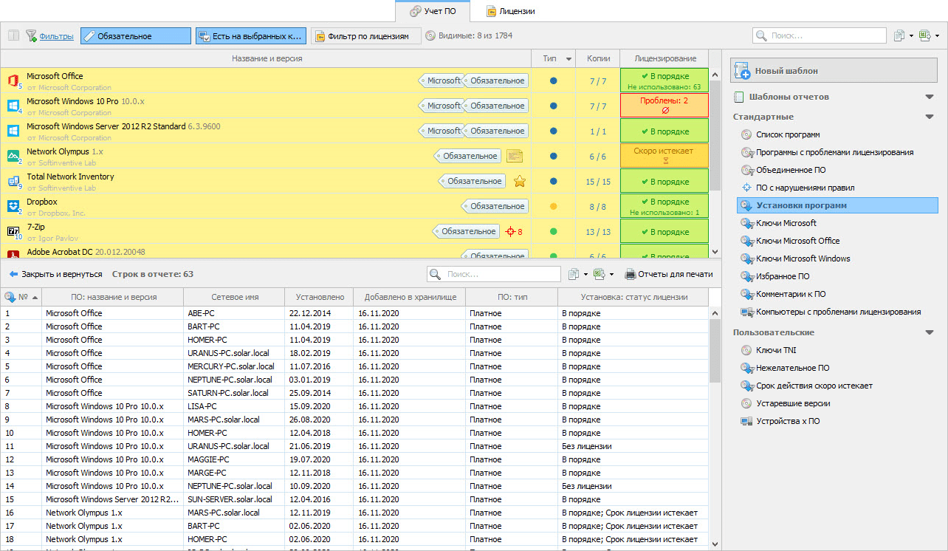Toggle the Есть на выбранных к... filter

[x=250, y=36]
